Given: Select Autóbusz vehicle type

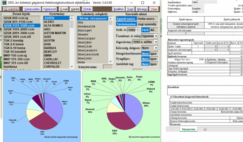Looking at the screenshot, I should coord(22,67).
